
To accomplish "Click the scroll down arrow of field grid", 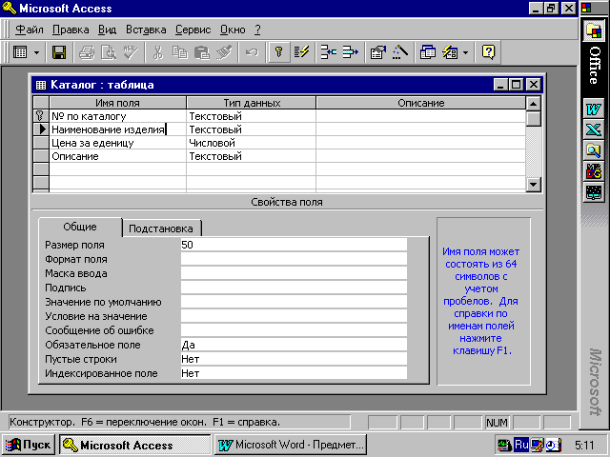I will [533, 184].
